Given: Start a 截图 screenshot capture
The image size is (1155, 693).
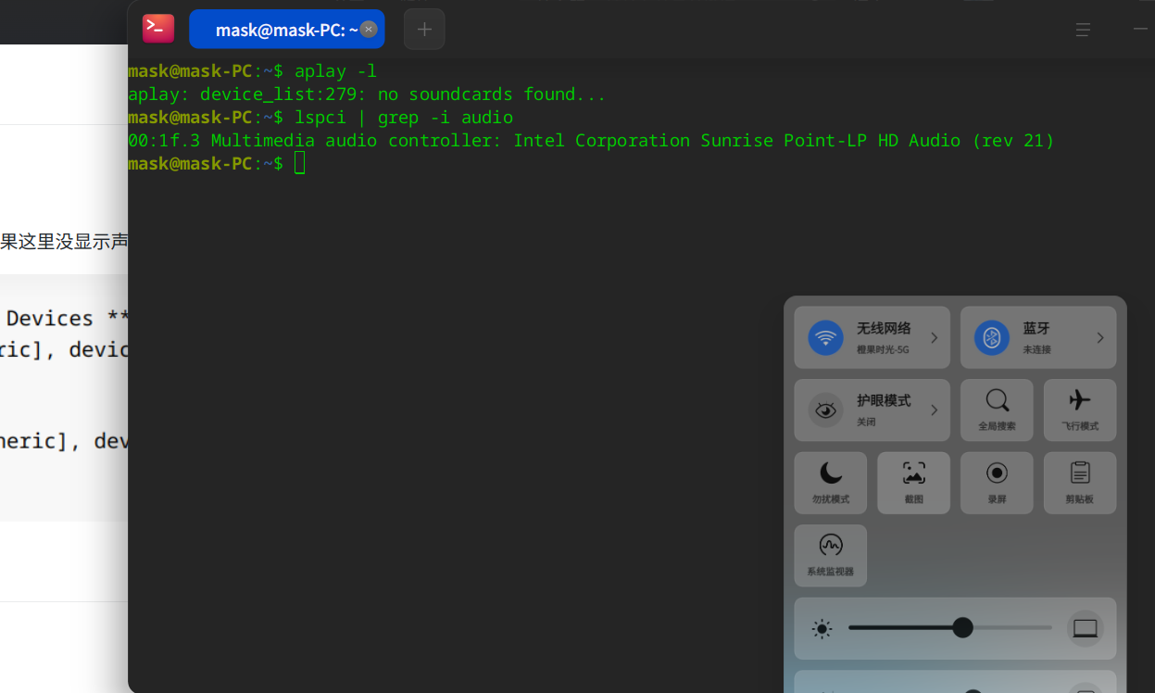Looking at the screenshot, I should click(x=914, y=483).
